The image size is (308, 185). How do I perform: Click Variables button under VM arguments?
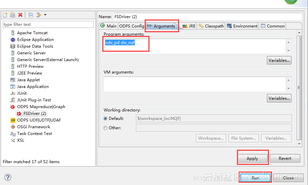279,98
